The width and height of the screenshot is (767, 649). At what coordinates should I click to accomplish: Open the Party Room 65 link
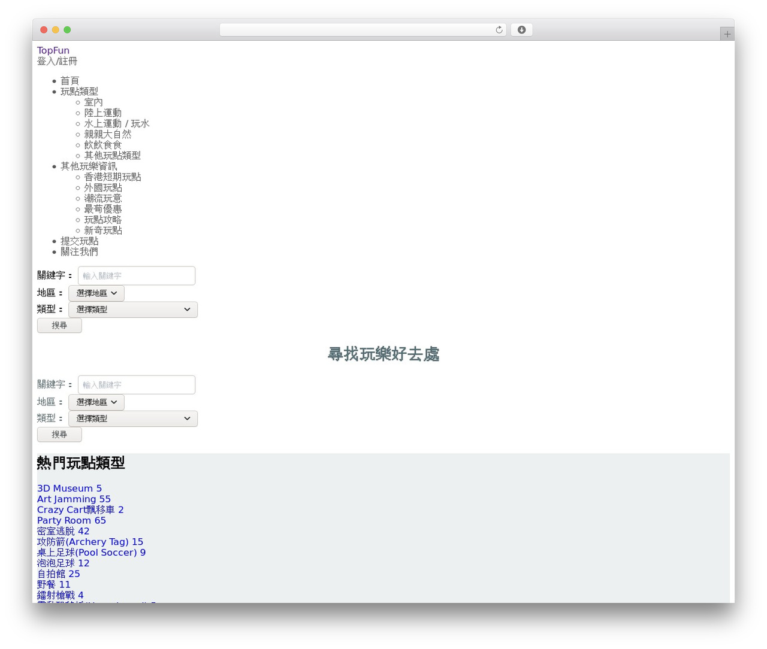point(71,521)
